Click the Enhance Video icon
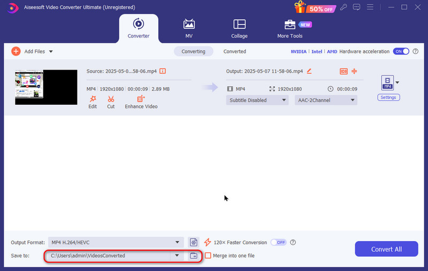This screenshot has height=271, width=428. tap(141, 99)
